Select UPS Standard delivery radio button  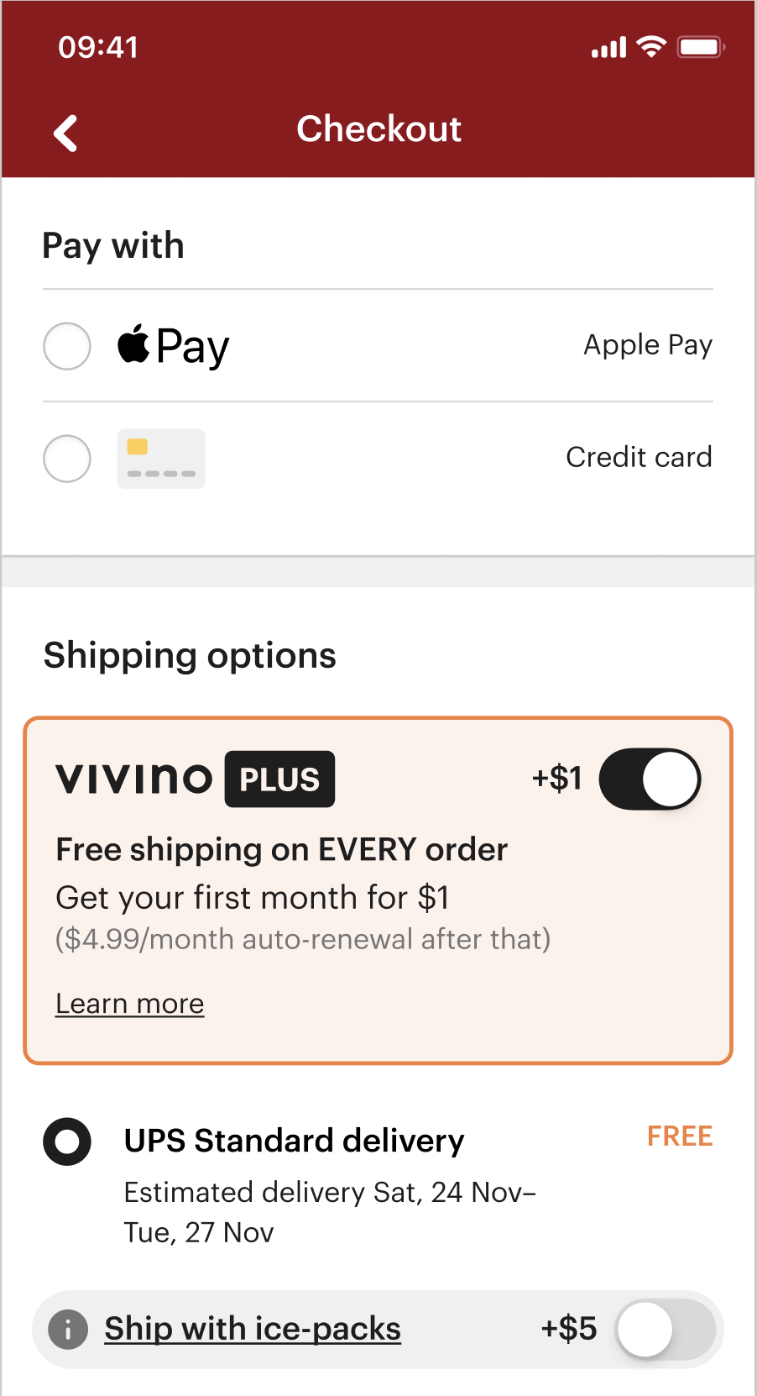pos(67,1141)
